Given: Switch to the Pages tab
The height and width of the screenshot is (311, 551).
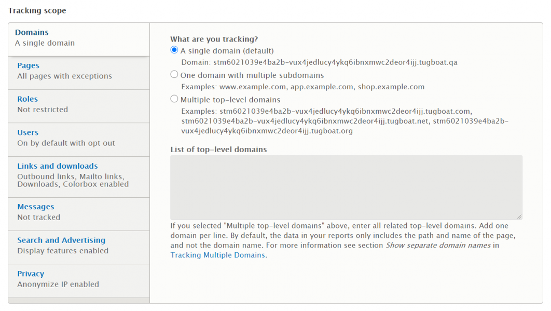Looking at the screenshot, I should tap(28, 66).
